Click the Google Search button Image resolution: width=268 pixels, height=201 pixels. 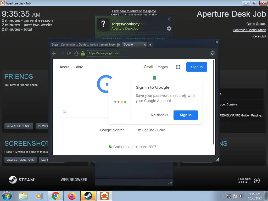pos(112,130)
